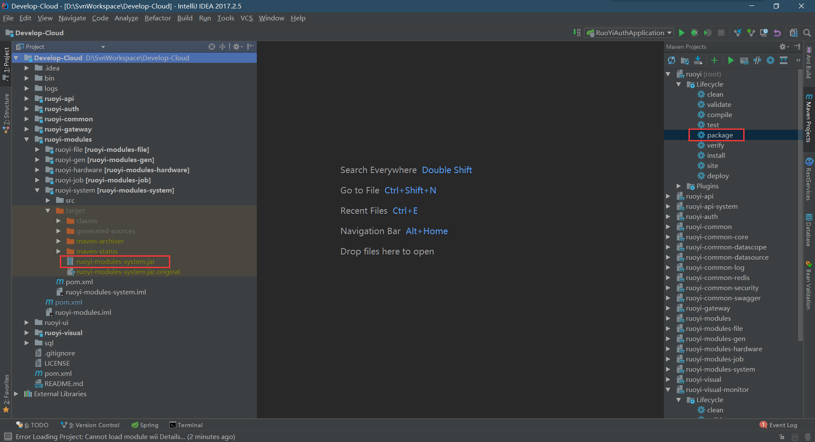Screen dimensions: 815x442
Task: Toggle the Favorites tool window
Action: pyautogui.click(x=6, y=393)
